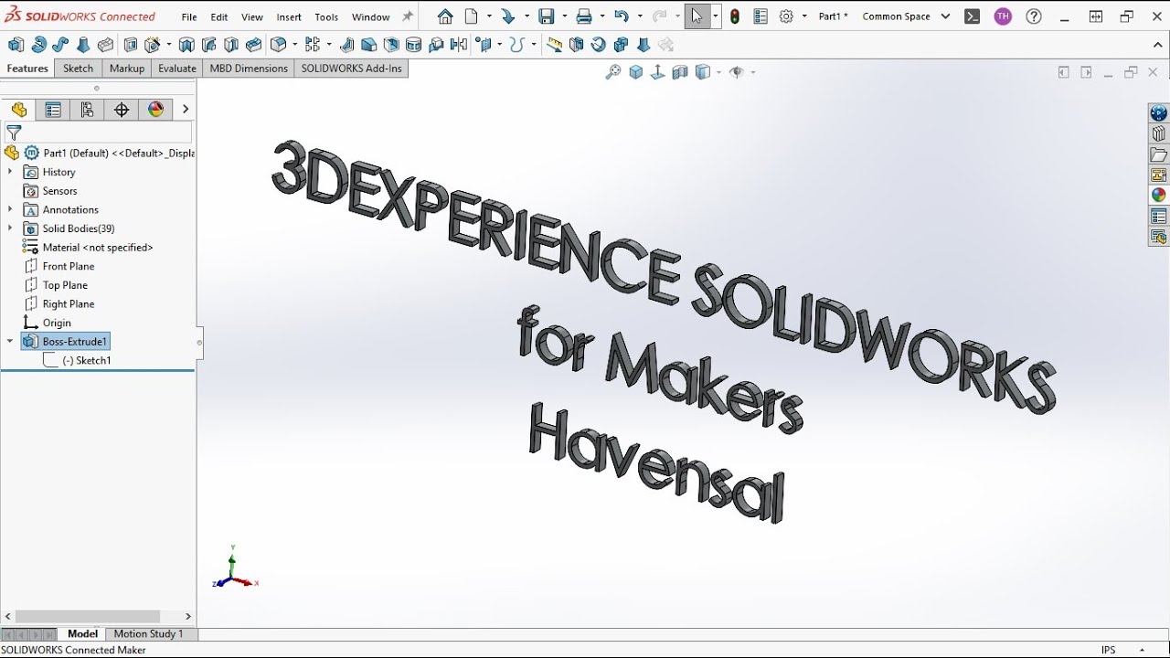Open the Hole Wizard tool

tap(154, 45)
